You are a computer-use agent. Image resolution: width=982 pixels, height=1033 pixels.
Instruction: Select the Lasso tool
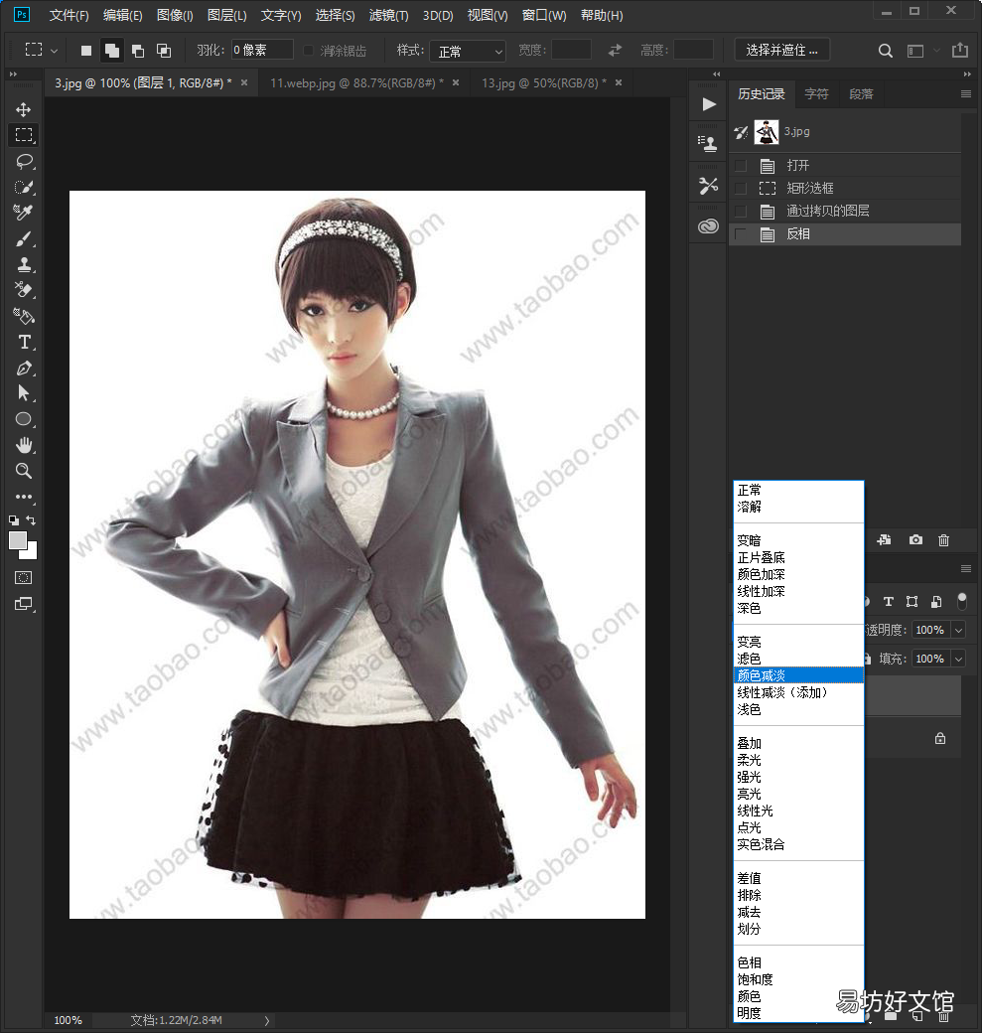tap(24, 161)
